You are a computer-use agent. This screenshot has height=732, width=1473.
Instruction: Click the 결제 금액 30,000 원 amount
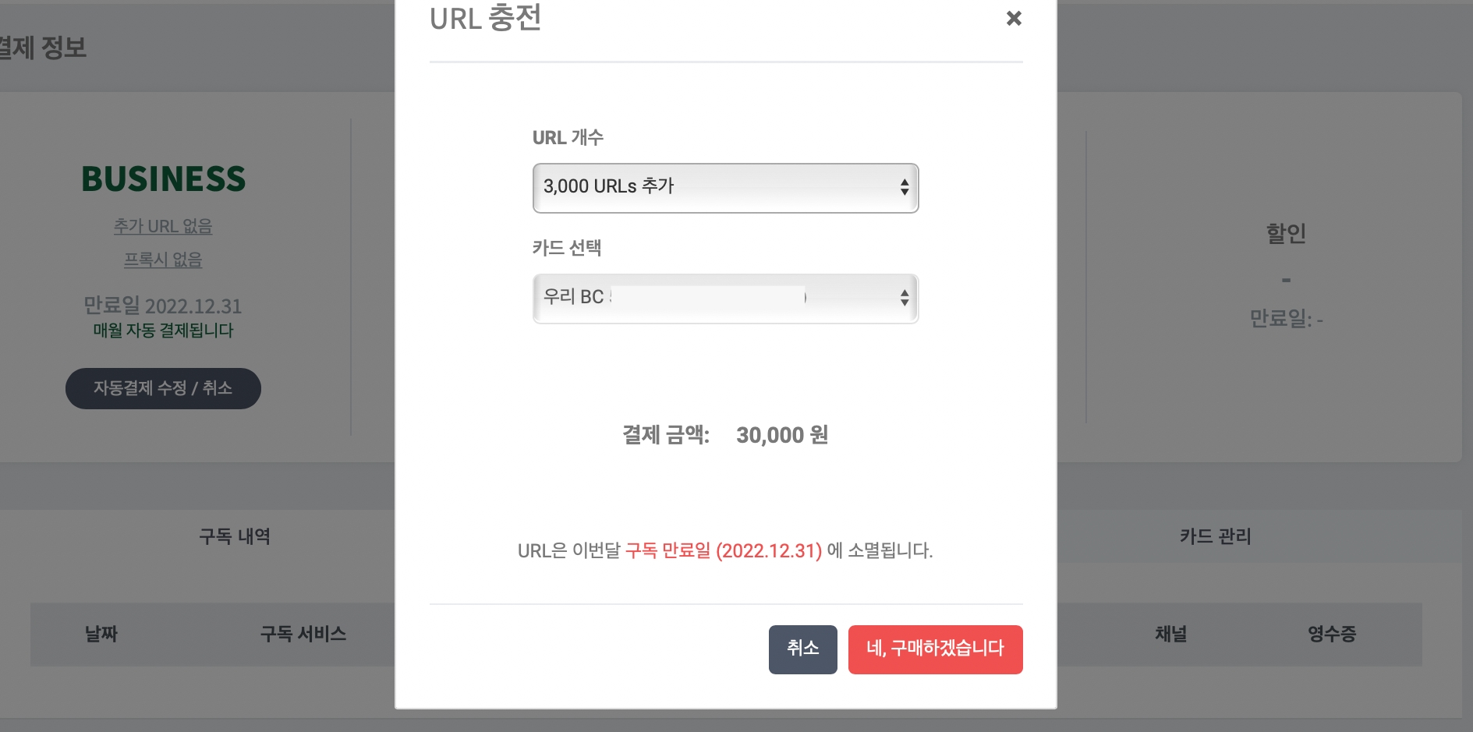(x=781, y=435)
